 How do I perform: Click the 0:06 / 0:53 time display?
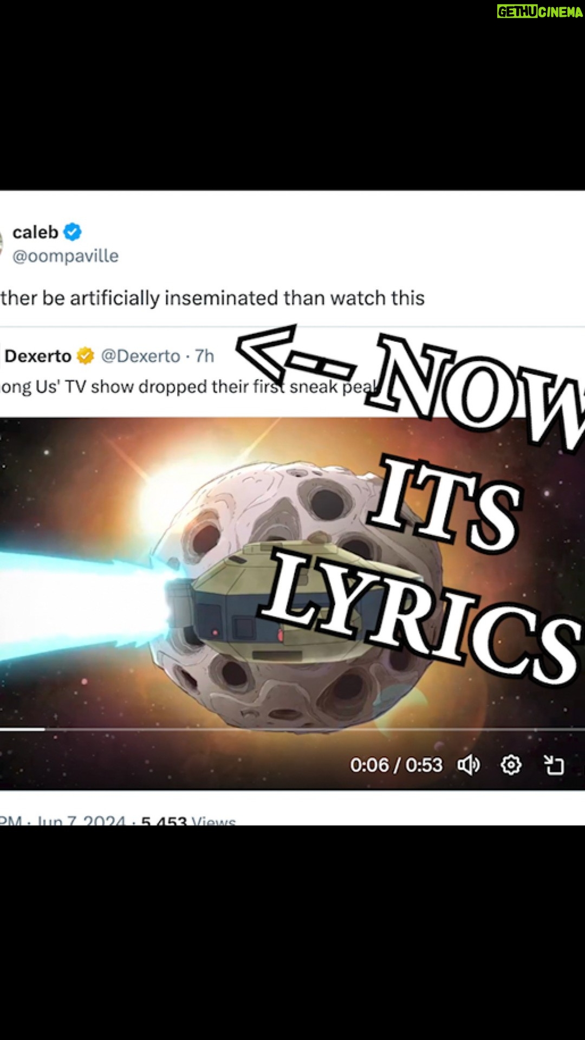[x=396, y=765]
